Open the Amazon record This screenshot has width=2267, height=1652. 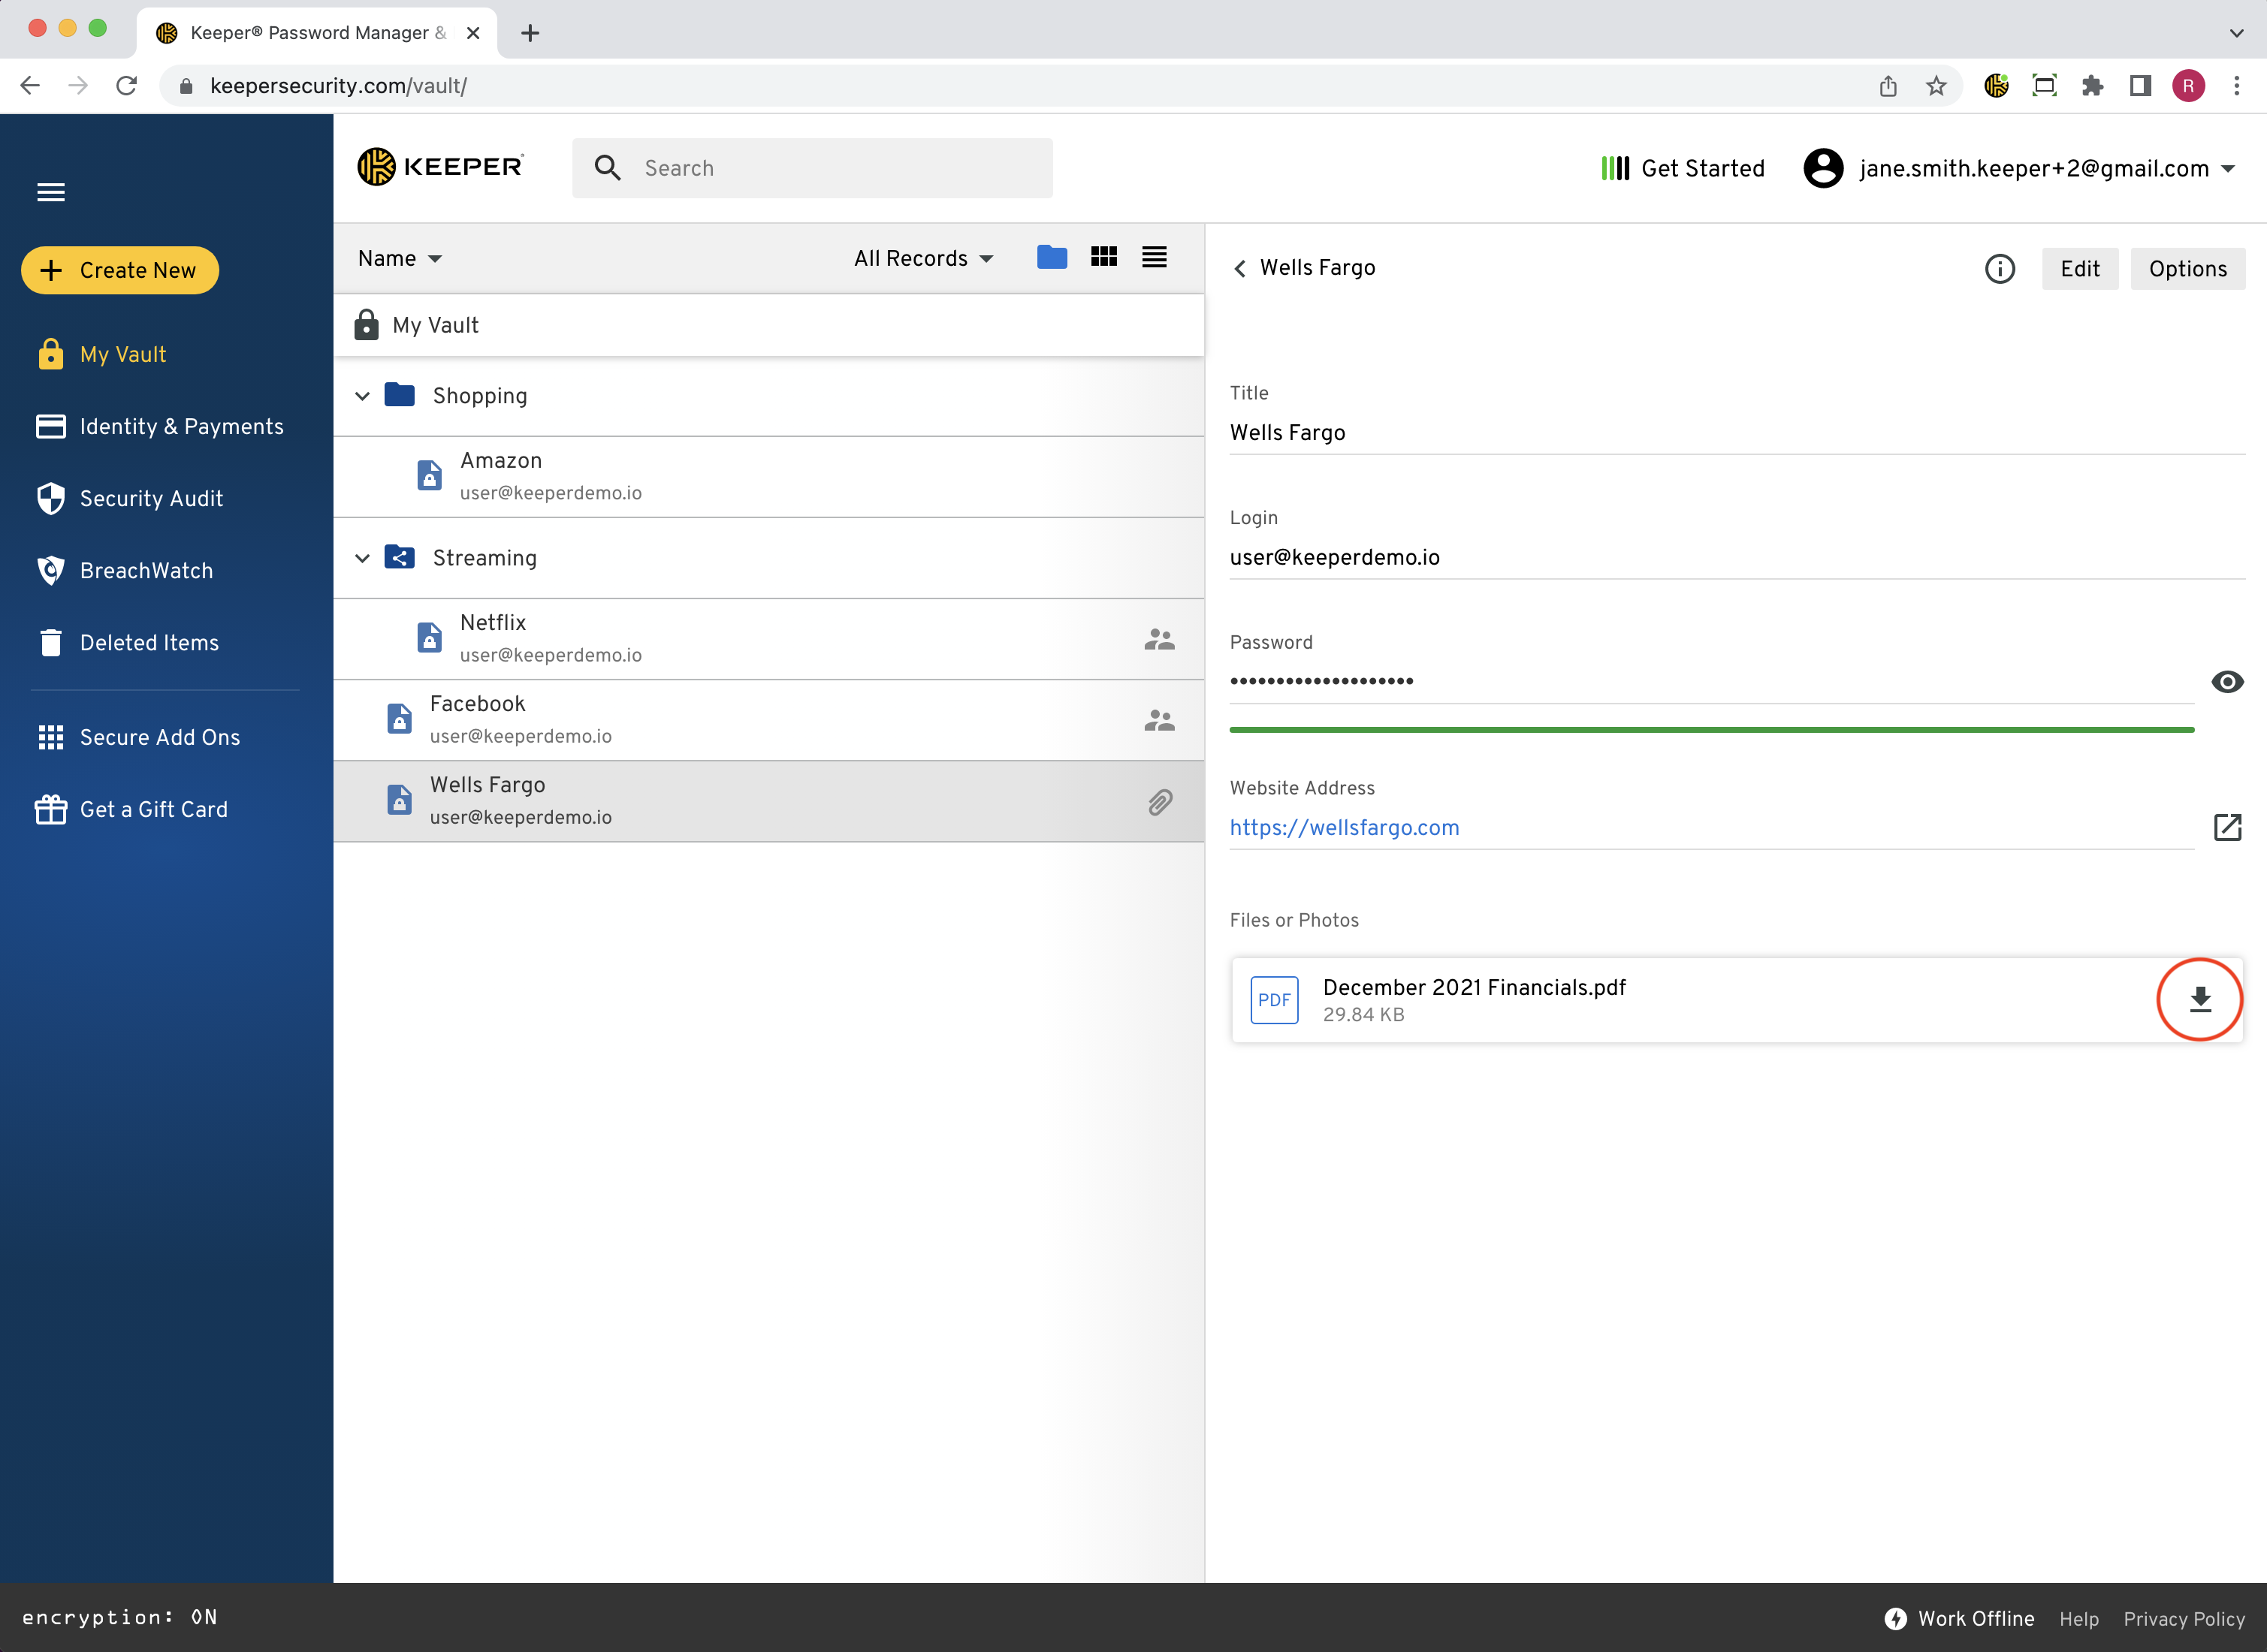(x=768, y=477)
